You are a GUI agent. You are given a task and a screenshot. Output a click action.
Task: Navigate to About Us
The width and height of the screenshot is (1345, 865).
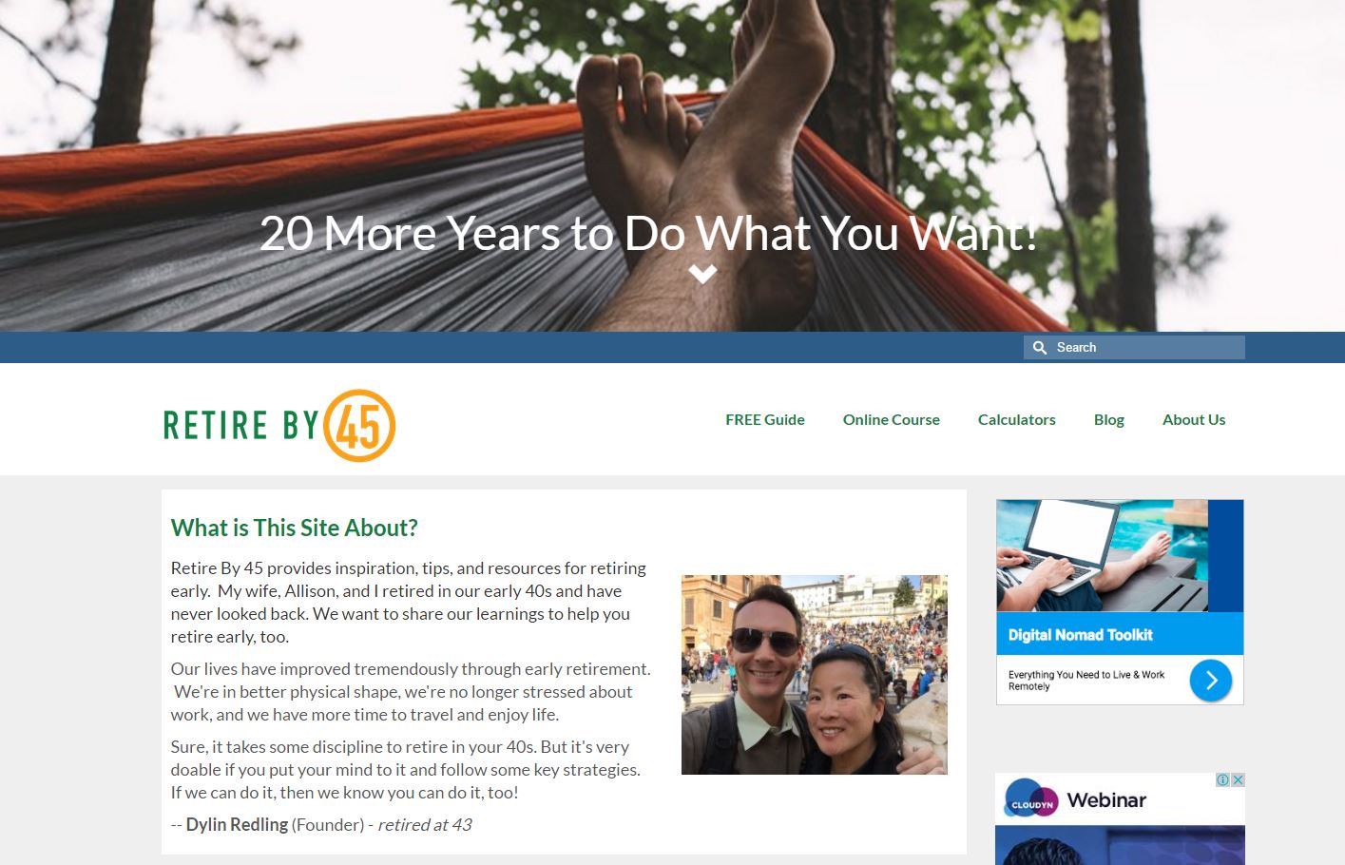(1194, 419)
